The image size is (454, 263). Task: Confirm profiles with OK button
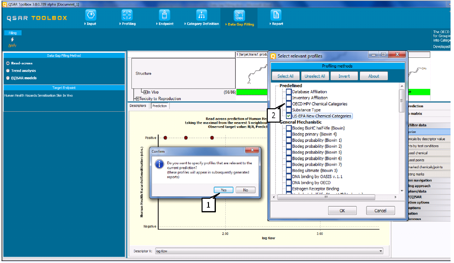[x=342, y=211]
